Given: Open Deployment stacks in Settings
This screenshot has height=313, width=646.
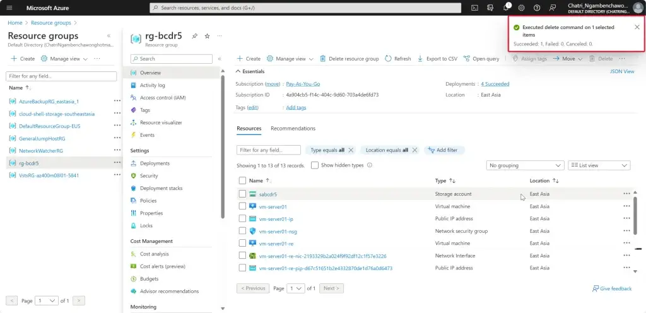Looking at the screenshot, I should tap(161, 188).
